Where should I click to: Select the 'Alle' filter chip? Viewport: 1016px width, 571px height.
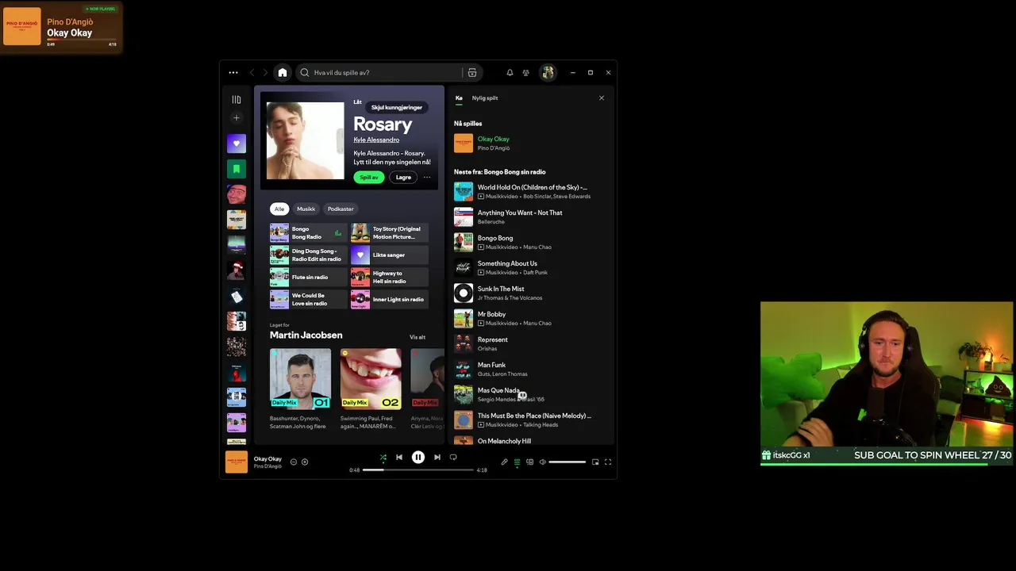point(279,209)
